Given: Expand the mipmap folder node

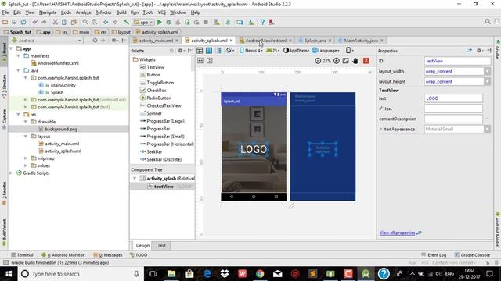Looking at the screenshot, I should [26, 158].
